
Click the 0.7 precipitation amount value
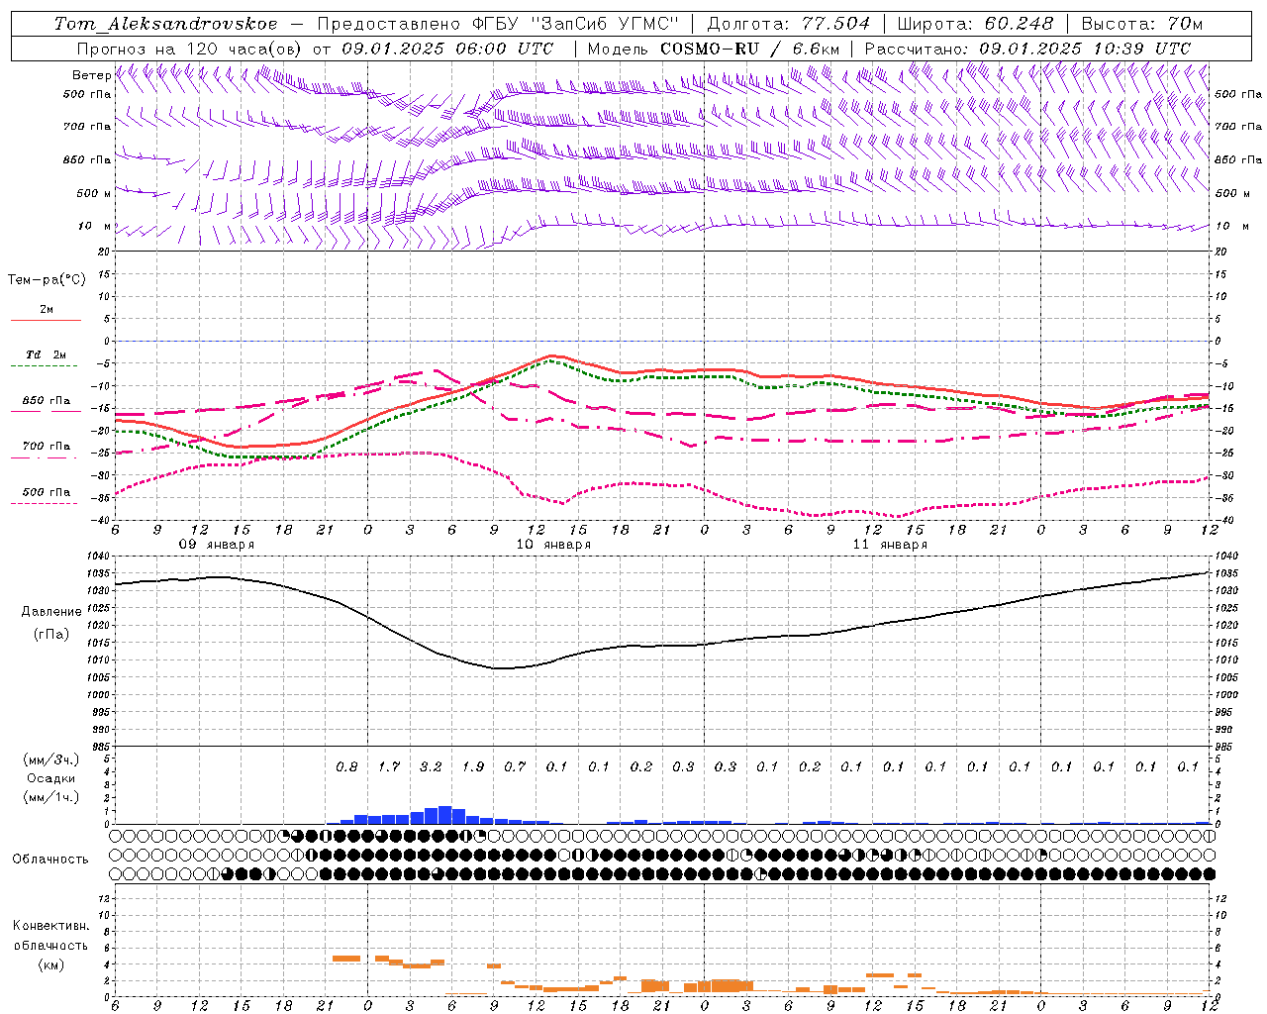515,767
